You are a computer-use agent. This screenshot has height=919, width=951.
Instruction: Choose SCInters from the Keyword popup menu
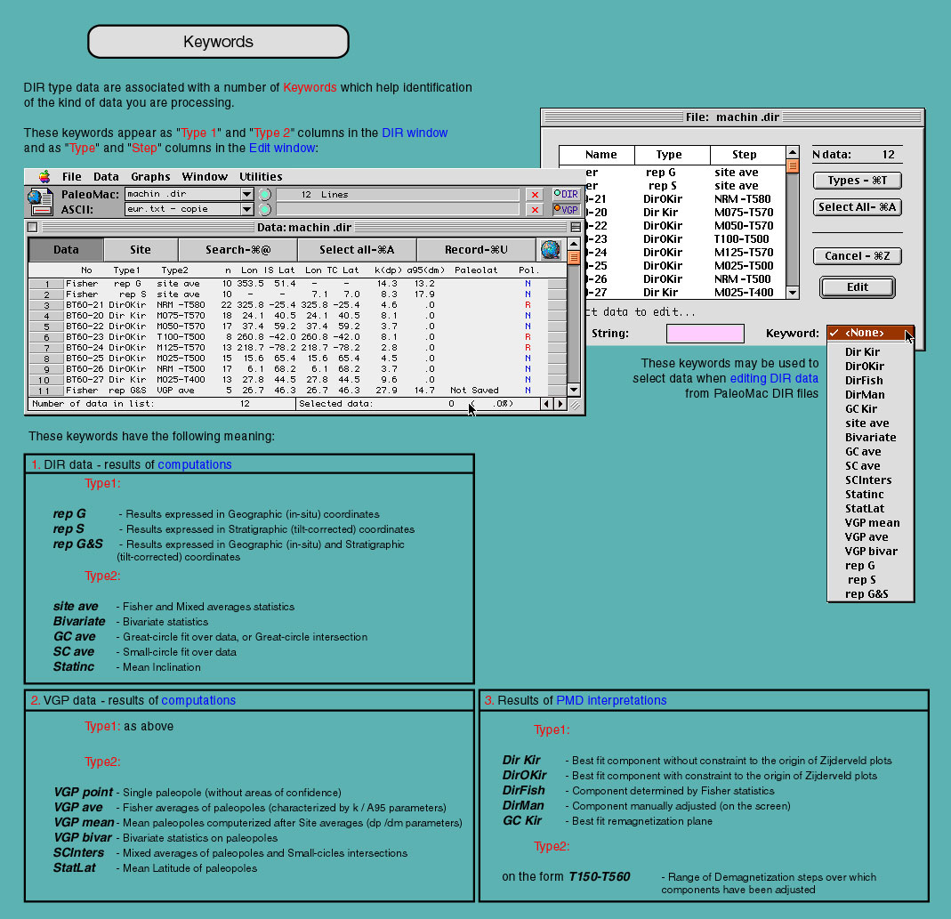click(x=870, y=480)
